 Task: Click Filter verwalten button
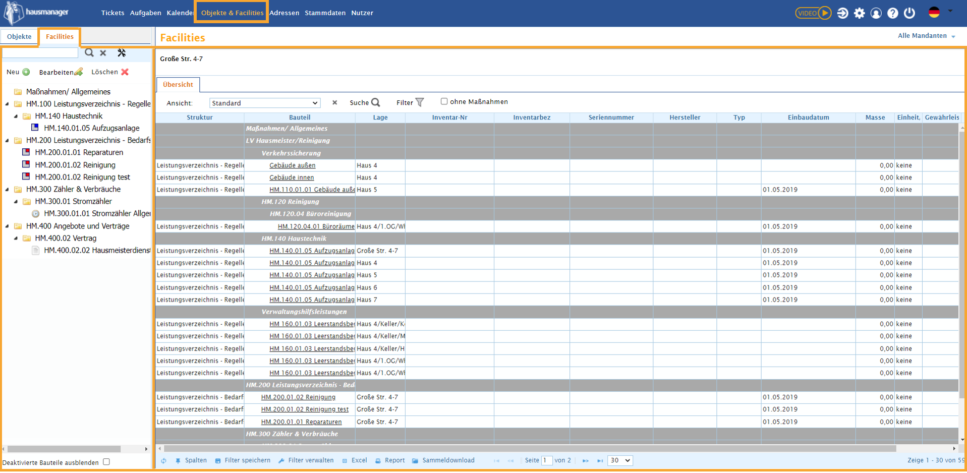[x=306, y=460]
